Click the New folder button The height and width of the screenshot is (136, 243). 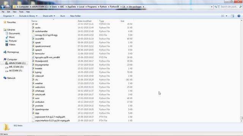click(x=75, y=16)
